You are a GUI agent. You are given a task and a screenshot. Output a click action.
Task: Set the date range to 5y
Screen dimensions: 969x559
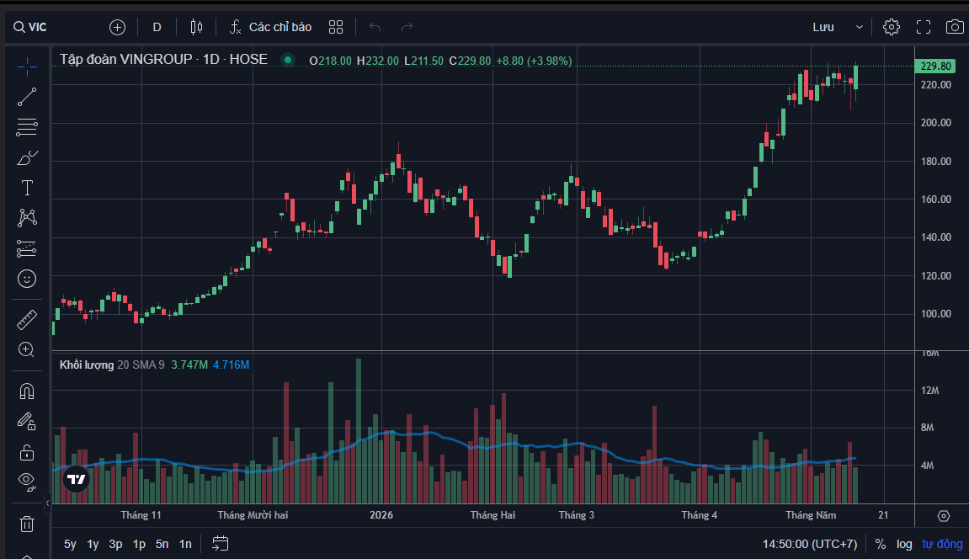click(x=70, y=544)
